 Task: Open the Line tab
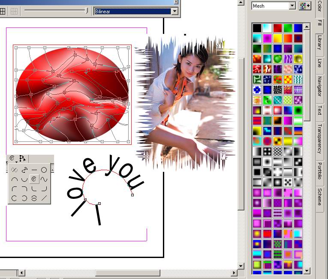tap(319, 63)
